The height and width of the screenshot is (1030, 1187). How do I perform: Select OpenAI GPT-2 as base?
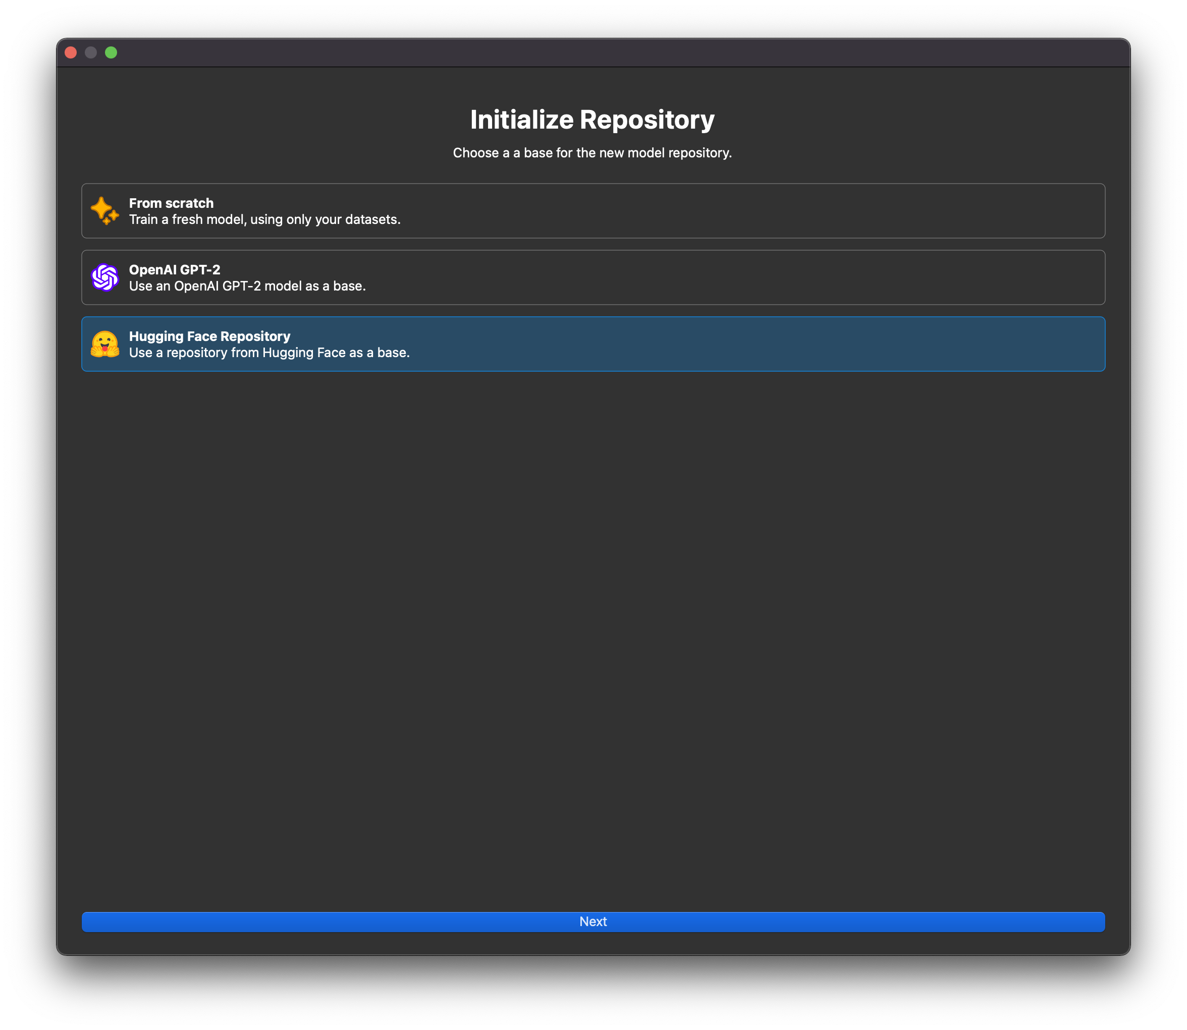tap(592, 276)
